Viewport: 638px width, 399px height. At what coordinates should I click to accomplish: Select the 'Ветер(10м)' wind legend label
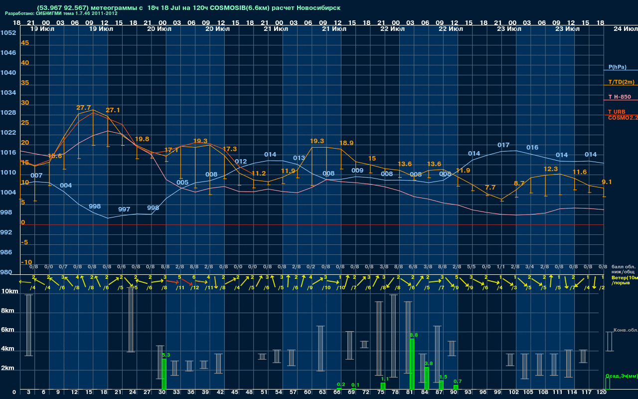pos(625,277)
